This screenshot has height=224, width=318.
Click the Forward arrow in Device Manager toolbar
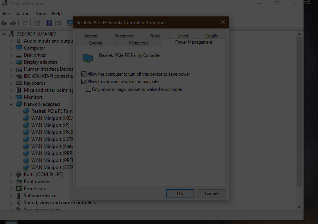click(x=13, y=23)
